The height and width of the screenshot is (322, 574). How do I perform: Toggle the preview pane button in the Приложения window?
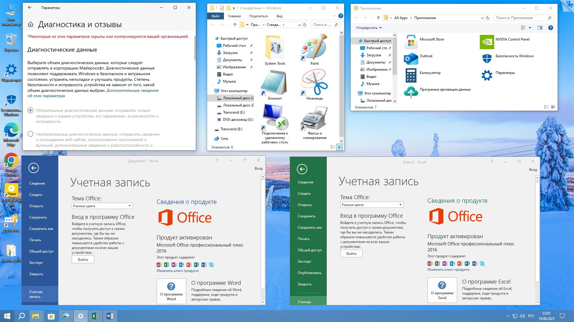(540, 28)
